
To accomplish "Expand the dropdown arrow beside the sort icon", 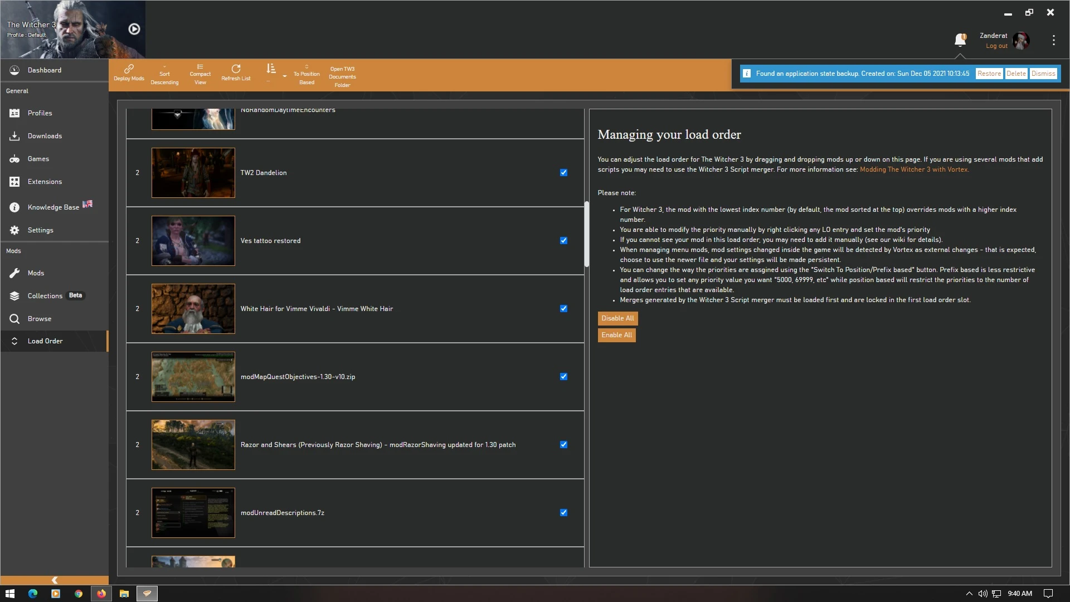I will coord(285,76).
